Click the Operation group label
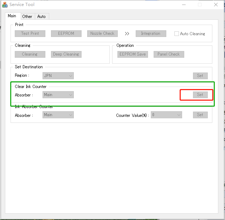 coord(125,45)
